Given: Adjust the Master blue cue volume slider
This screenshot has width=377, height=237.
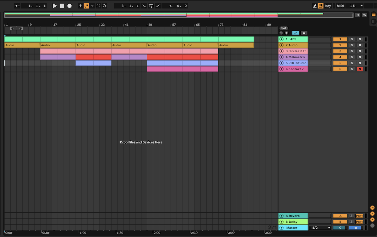Looking at the screenshot, I should (356, 228).
